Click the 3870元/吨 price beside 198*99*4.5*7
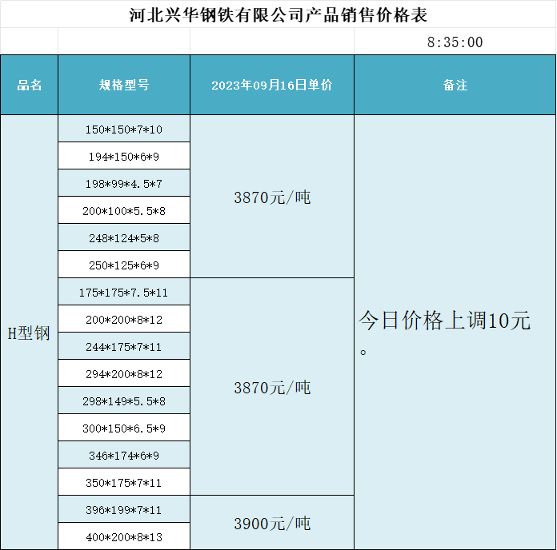Image resolution: width=557 pixels, height=550 pixels. coord(272,197)
